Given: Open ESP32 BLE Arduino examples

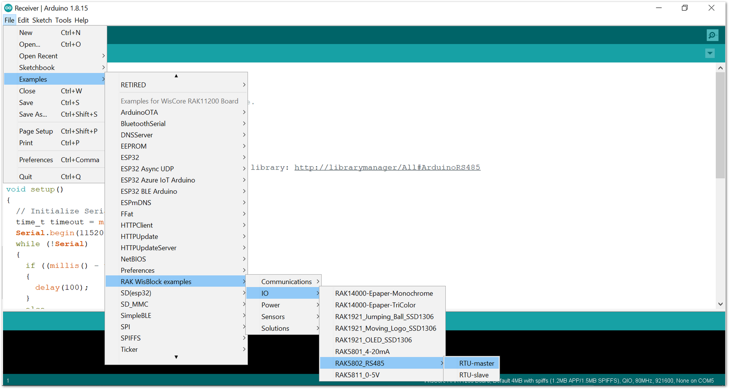Looking at the screenshot, I should pyautogui.click(x=176, y=191).
